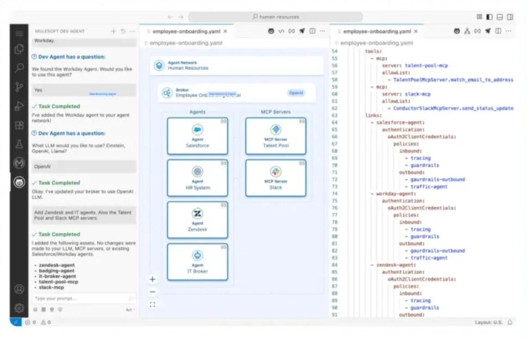Open the Dev Agent panel more actions menu
Screen dimensions: 527x337
point(132,32)
